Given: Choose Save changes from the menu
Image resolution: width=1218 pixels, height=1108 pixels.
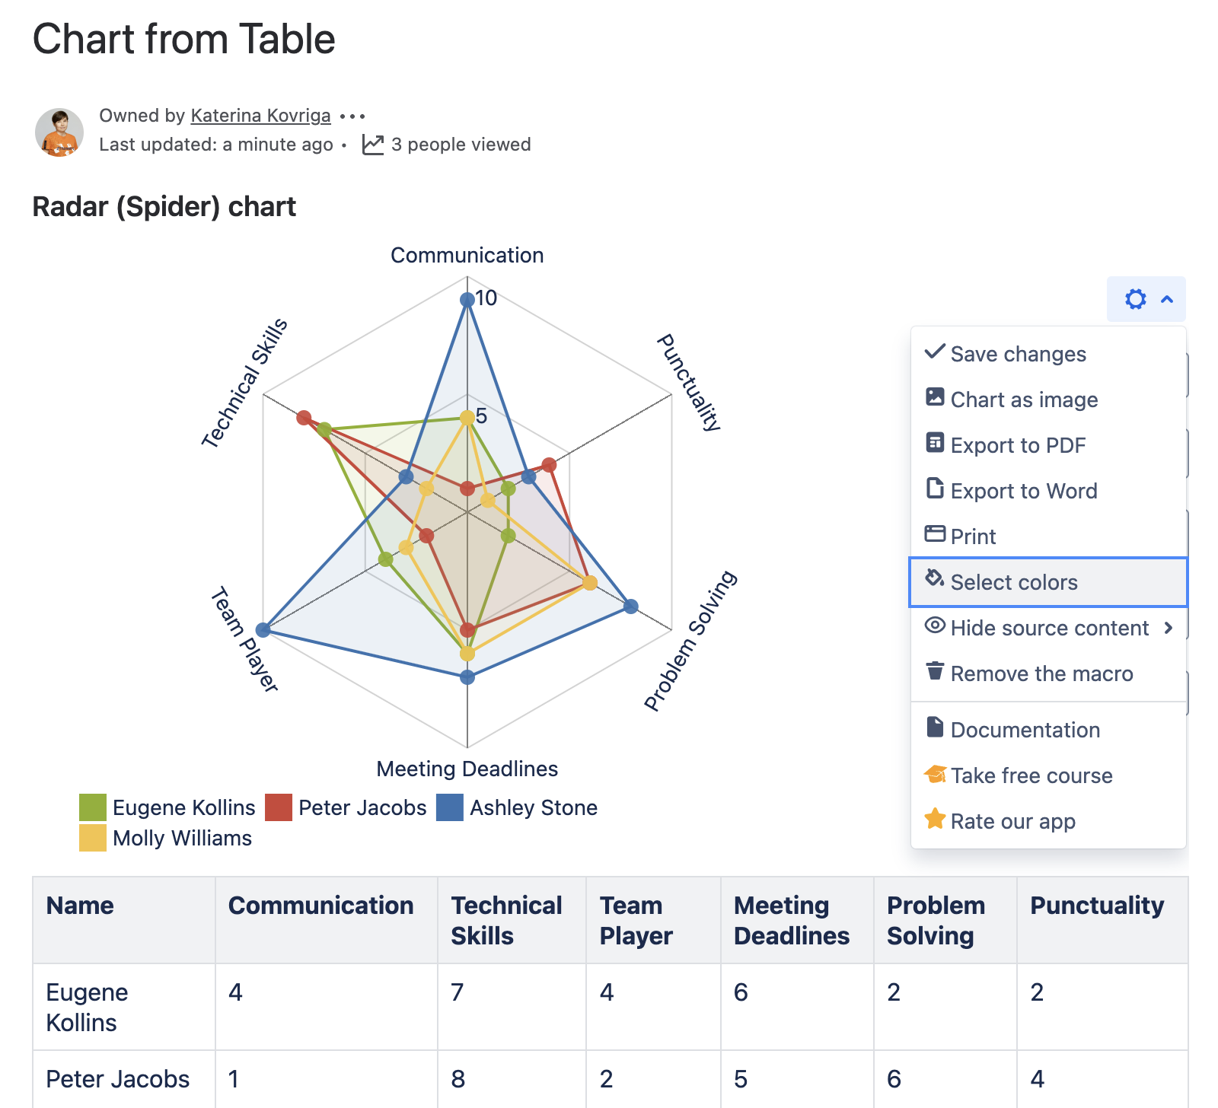Looking at the screenshot, I should coord(1018,354).
